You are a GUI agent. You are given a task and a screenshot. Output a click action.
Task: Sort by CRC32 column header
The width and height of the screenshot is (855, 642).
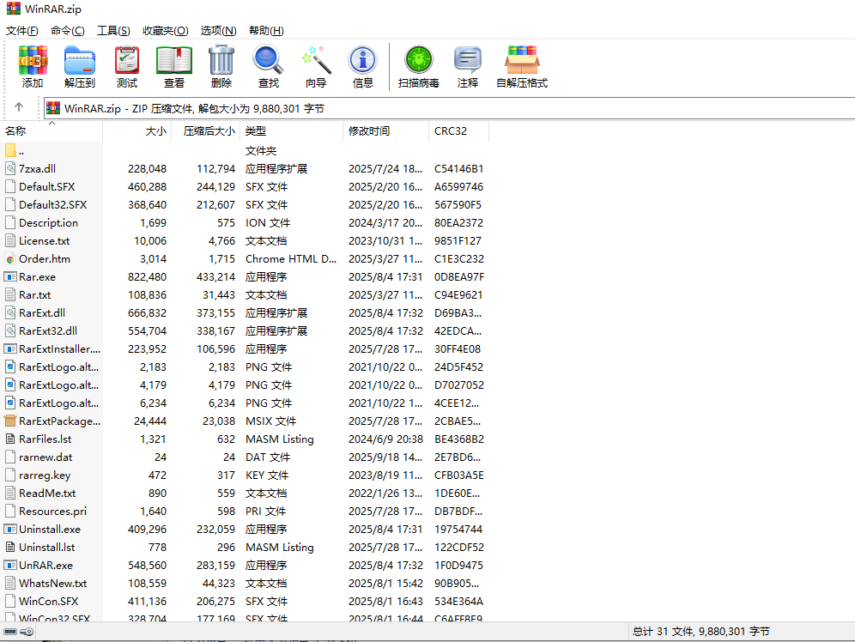coord(458,130)
